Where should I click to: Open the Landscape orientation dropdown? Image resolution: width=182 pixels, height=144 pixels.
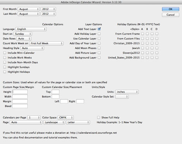point(54,122)
